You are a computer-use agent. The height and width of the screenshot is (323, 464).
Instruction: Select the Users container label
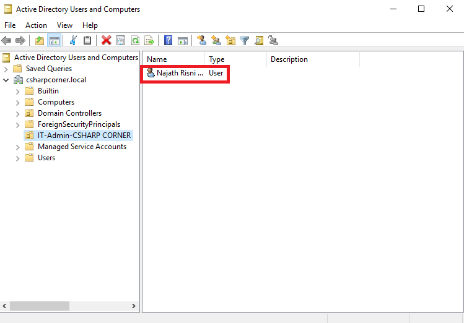tap(46, 158)
